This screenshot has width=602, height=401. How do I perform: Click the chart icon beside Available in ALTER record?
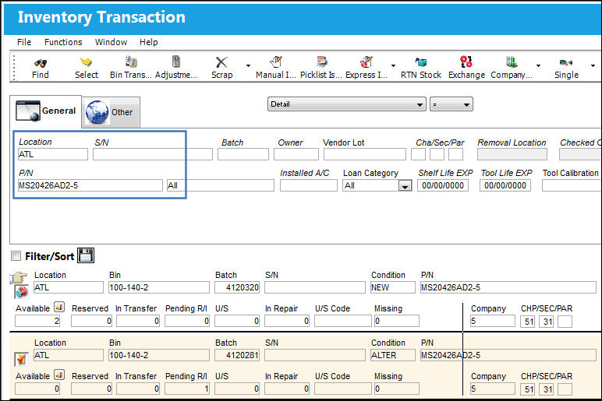tap(59, 375)
